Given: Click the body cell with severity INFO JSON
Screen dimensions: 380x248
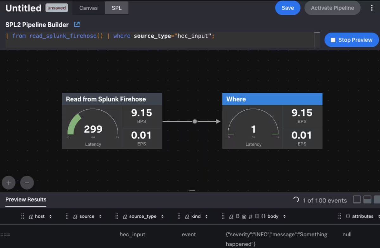Looking at the screenshot, I should click(276, 239).
